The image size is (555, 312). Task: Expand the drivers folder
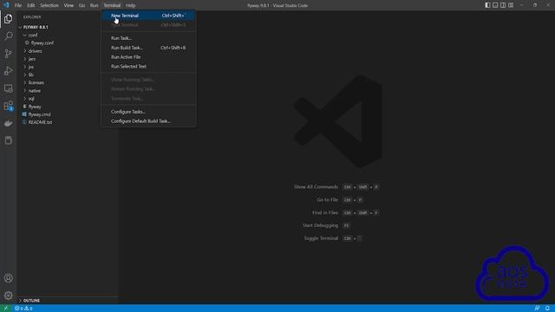[35, 51]
